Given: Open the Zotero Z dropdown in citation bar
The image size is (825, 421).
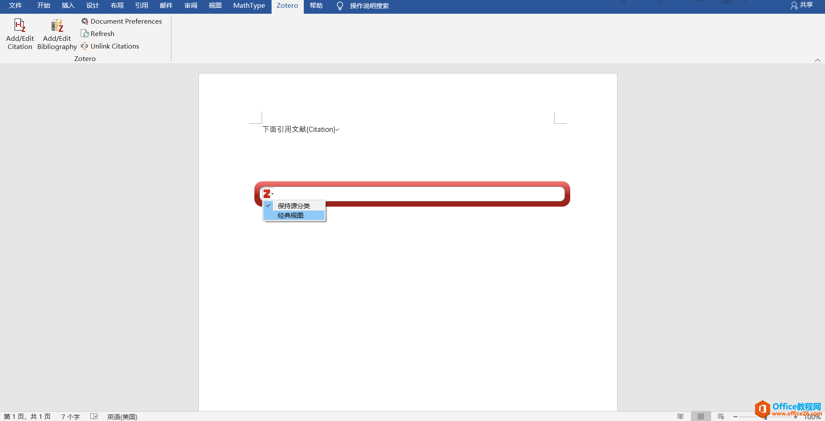Looking at the screenshot, I should point(268,194).
